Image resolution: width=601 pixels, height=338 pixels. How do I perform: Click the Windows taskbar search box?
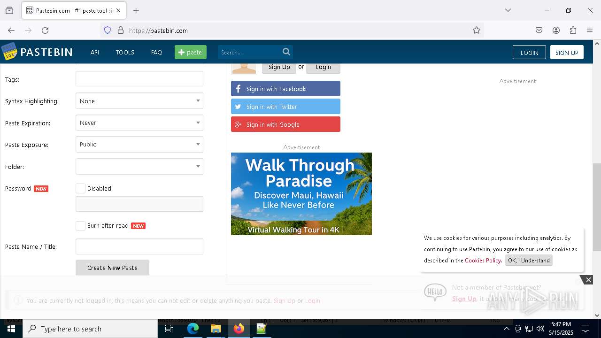point(90,329)
